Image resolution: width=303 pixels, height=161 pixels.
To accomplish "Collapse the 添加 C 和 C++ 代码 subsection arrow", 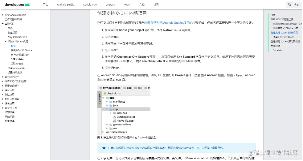I will pos(6,41).
